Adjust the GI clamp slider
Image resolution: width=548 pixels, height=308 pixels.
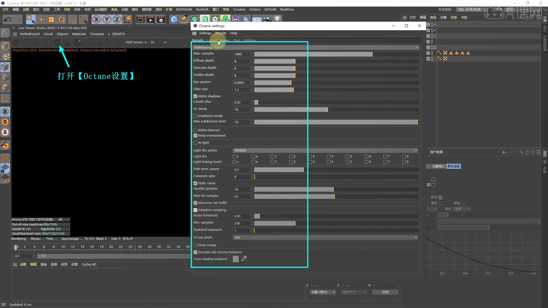coord(337,110)
